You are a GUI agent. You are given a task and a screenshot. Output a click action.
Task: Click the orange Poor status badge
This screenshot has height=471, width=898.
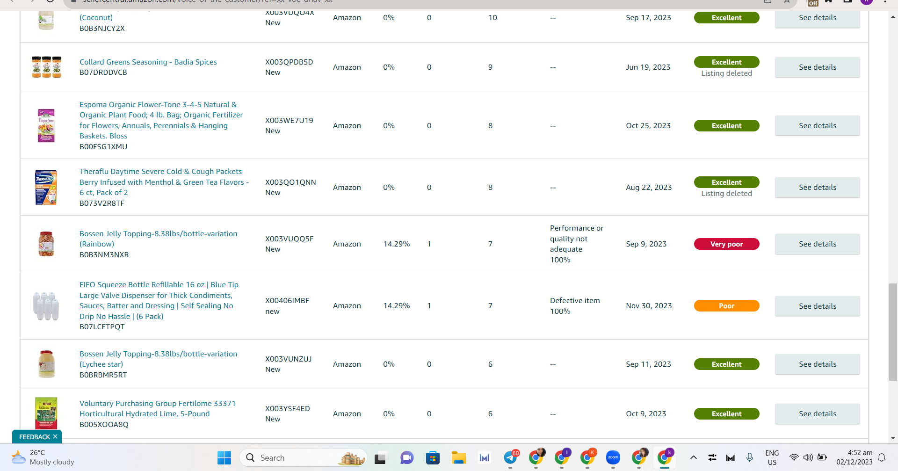click(726, 306)
